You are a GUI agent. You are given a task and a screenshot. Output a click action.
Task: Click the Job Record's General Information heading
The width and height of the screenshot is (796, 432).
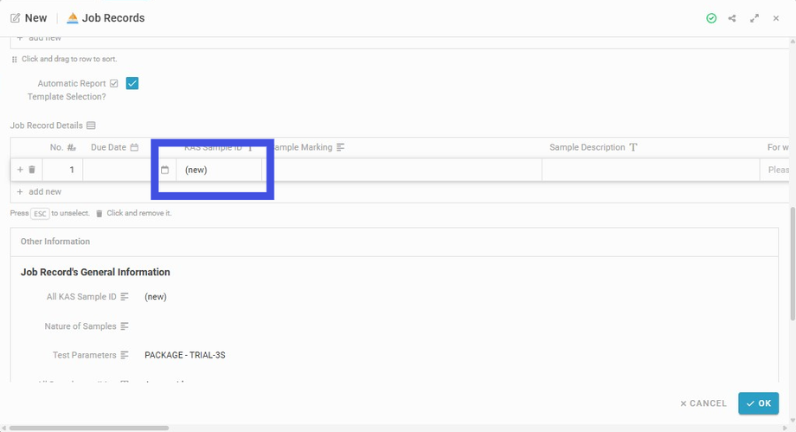click(95, 272)
